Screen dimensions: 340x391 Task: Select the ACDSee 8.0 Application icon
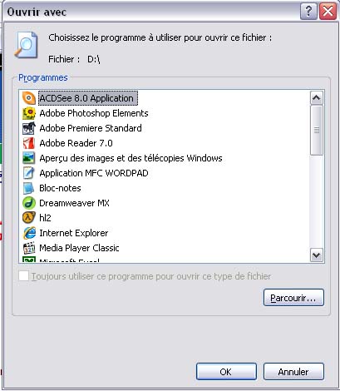coord(29,98)
